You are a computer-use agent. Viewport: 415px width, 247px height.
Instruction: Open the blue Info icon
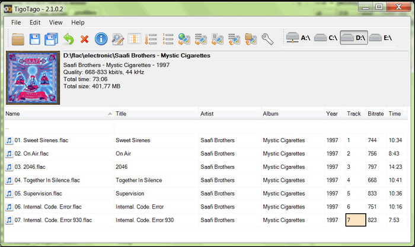point(101,39)
